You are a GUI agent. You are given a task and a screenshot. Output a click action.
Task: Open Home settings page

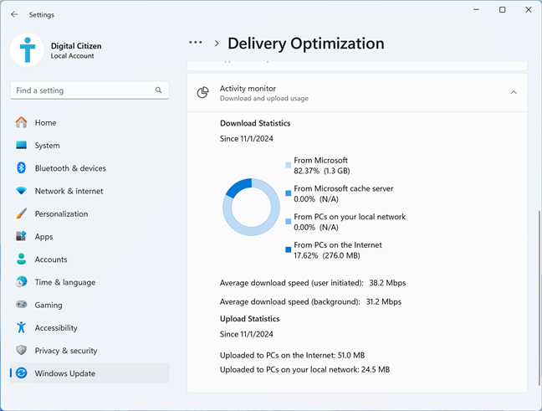point(89,122)
